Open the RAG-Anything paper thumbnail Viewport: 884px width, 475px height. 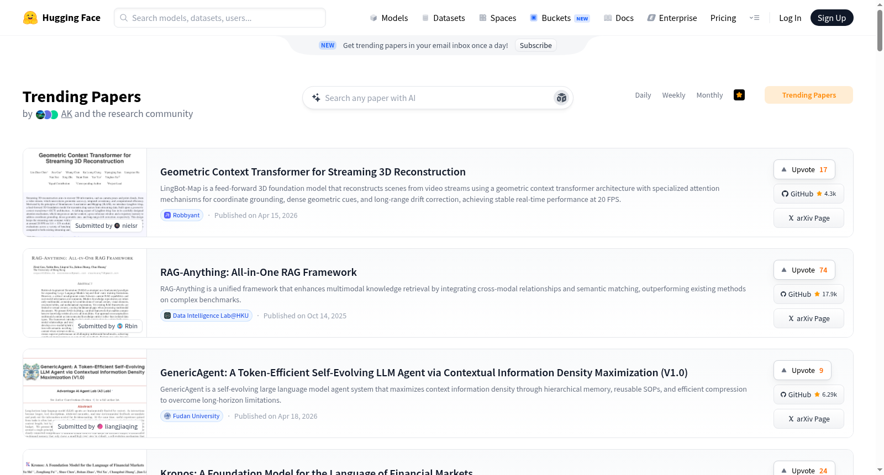pyautogui.click(x=85, y=293)
